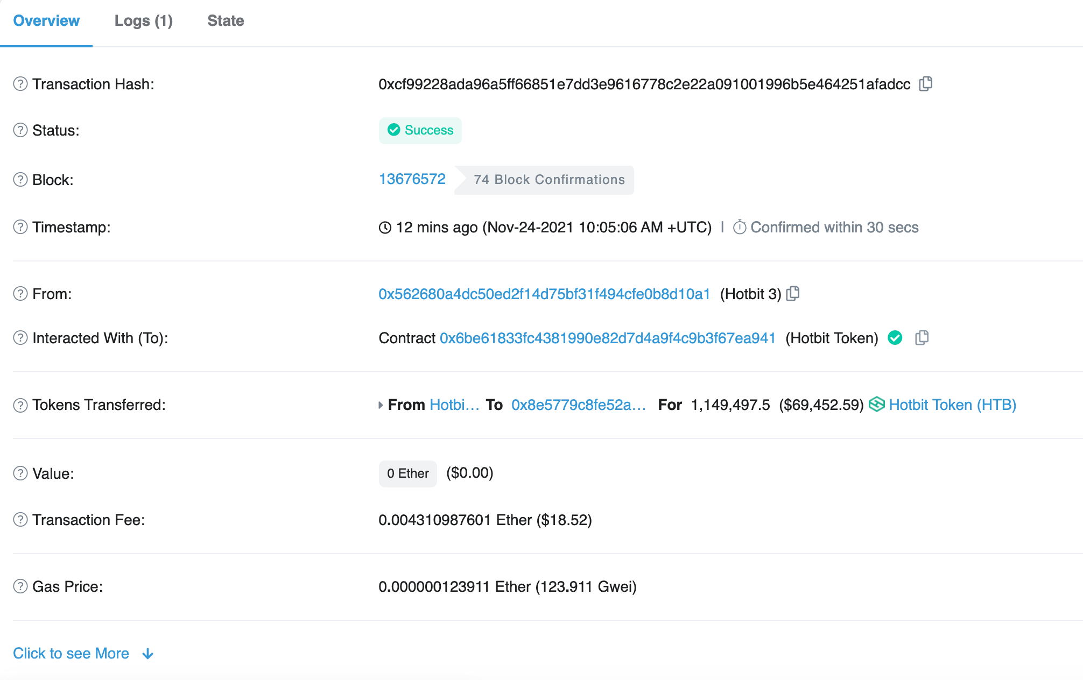
Task: Open recipient address 0x8e5779c8fe52a link
Action: tap(578, 405)
